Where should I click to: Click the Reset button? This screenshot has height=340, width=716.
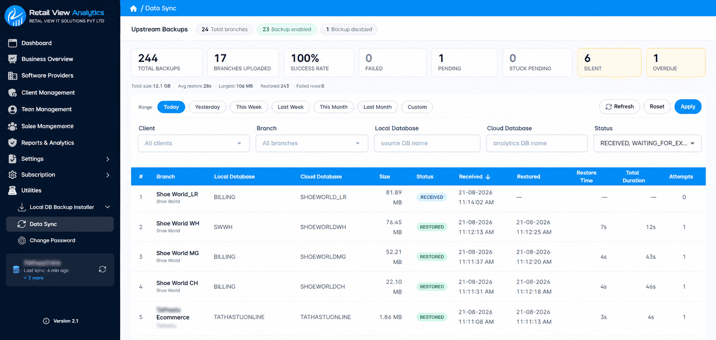click(657, 107)
